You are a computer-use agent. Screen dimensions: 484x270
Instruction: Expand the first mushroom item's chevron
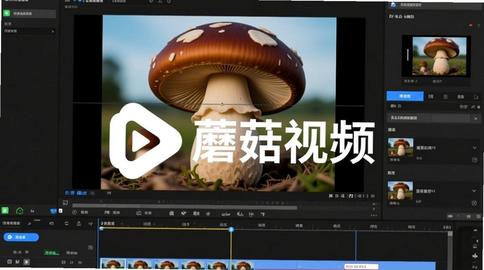tap(474, 148)
